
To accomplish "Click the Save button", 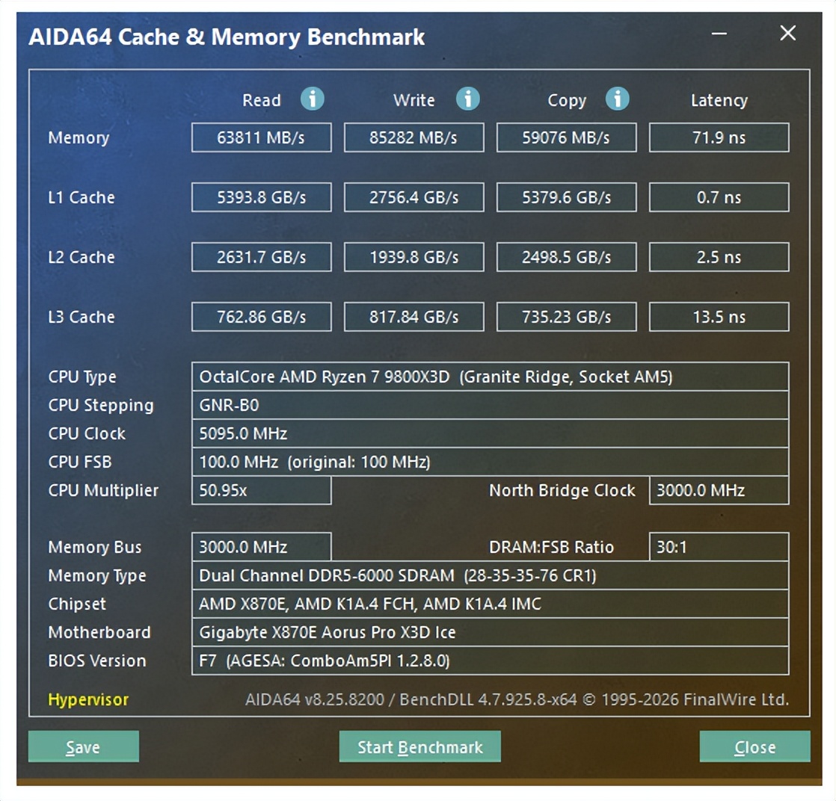I will tap(84, 746).
